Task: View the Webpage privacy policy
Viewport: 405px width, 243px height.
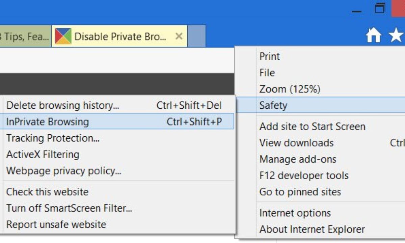Action: [63, 170]
